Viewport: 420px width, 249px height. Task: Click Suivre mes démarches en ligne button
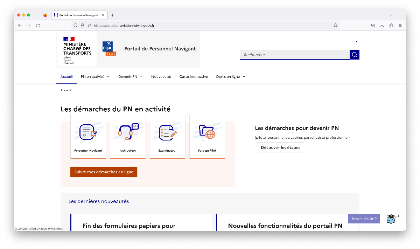[104, 172]
